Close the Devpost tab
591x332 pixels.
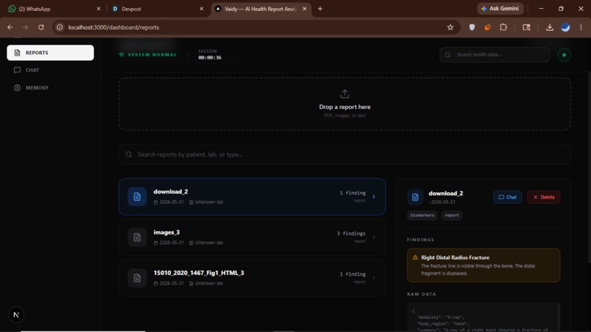[201, 9]
